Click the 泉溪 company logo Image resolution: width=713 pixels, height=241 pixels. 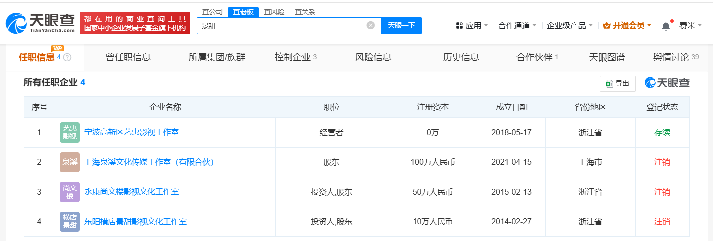click(70, 162)
